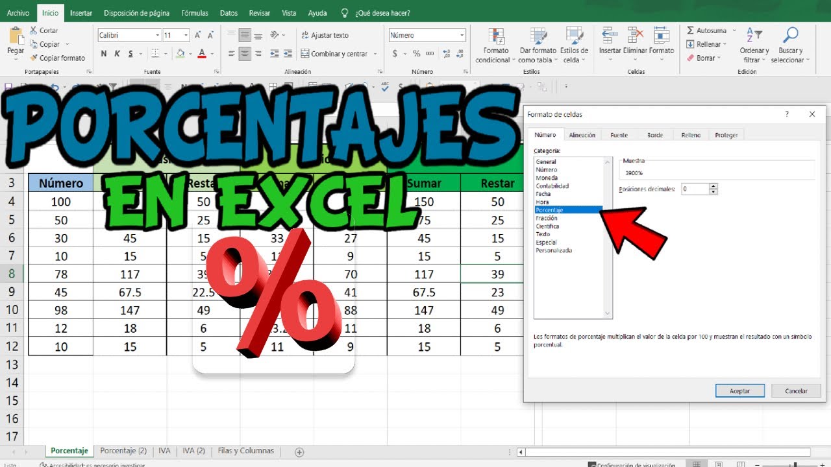Apply accounting number format dollar icon
The height and width of the screenshot is (467, 831).
(395, 54)
